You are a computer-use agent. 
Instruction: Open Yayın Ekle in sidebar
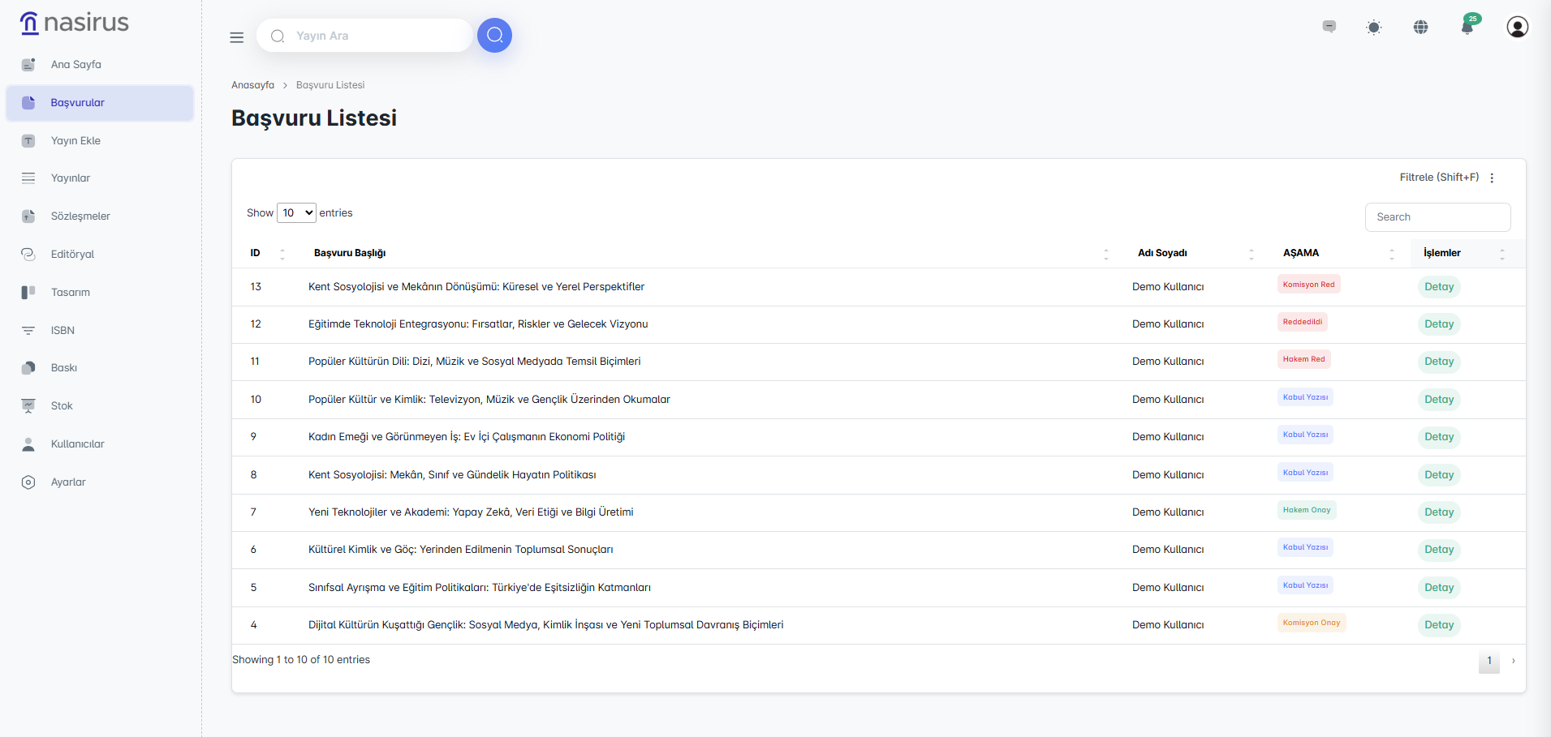(75, 141)
